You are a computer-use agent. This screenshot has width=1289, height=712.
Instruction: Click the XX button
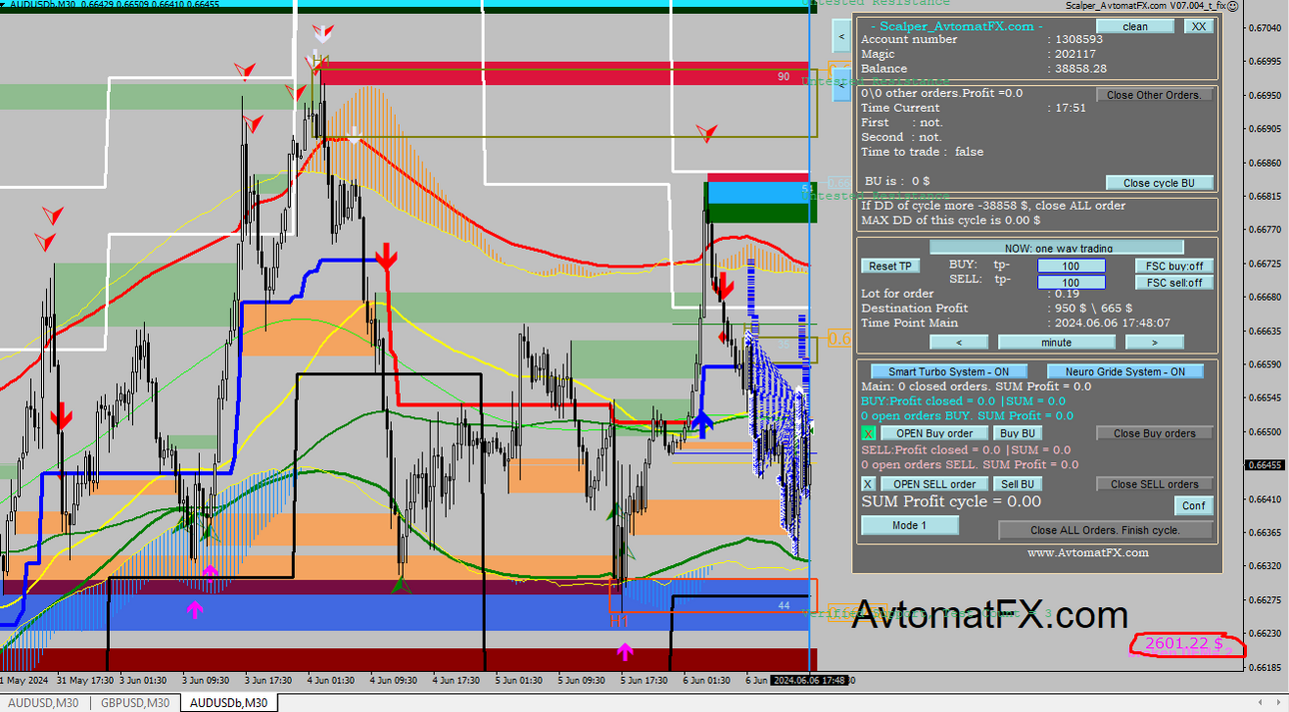pos(1198,27)
